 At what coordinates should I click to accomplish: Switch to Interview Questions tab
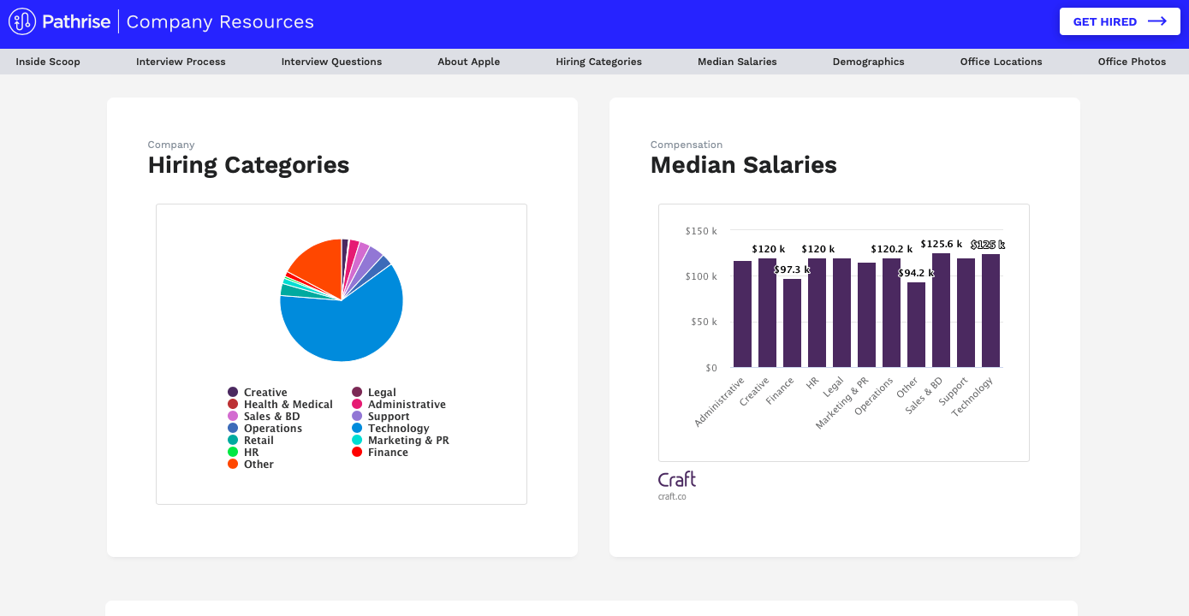(x=331, y=62)
